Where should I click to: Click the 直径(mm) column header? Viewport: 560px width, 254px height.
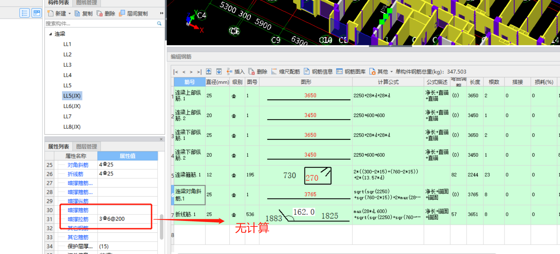click(218, 82)
